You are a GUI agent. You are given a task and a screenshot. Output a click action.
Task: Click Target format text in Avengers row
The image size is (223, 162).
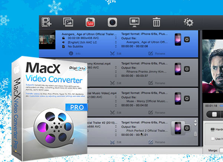coord(144,34)
